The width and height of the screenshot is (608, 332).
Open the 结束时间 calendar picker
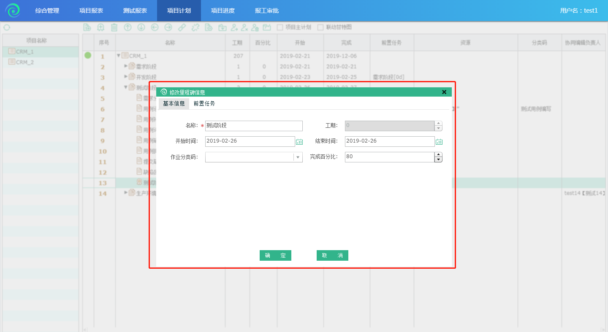click(x=439, y=142)
